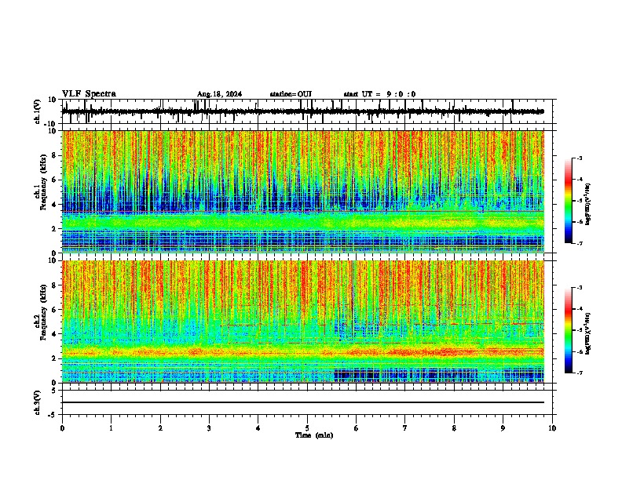622x480 pixels.
Task: Click the ch.2 colorbar "log(PSD)" label
Action: (x=587, y=333)
